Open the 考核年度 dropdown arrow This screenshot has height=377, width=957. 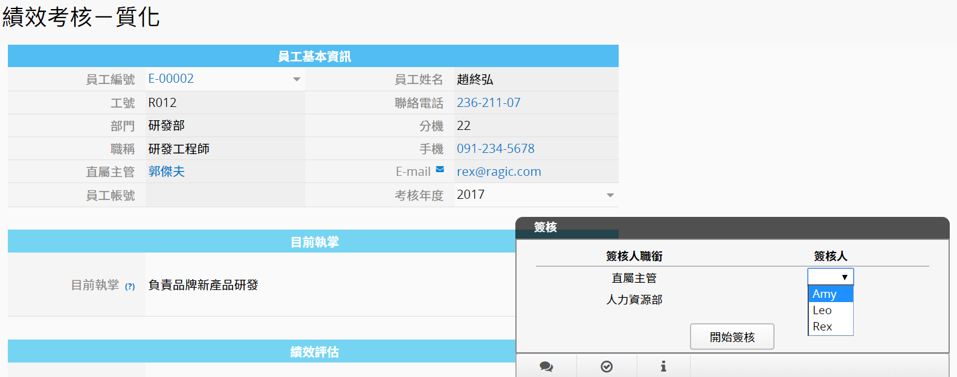tap(610, 195)
